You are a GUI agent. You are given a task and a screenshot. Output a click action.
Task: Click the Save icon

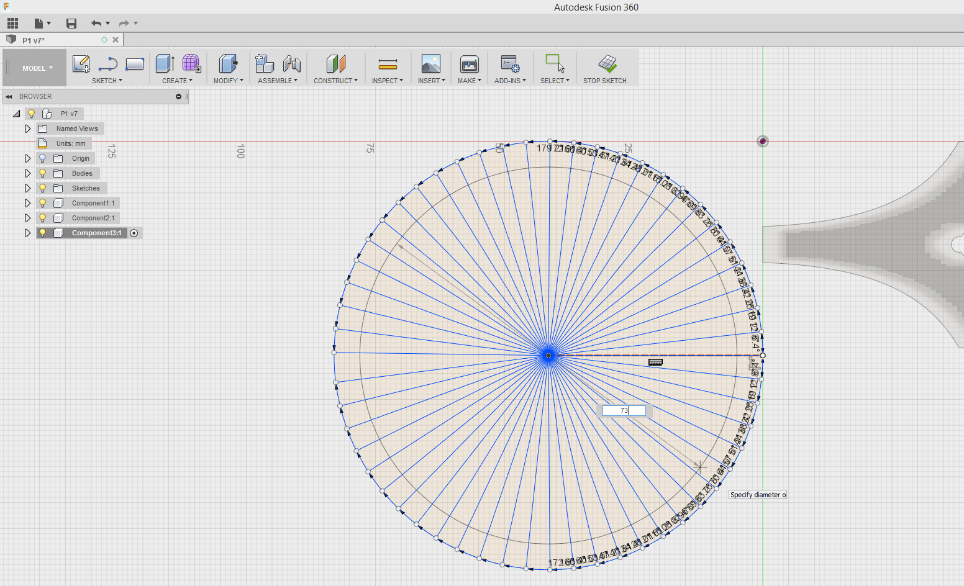coord(71,24)
